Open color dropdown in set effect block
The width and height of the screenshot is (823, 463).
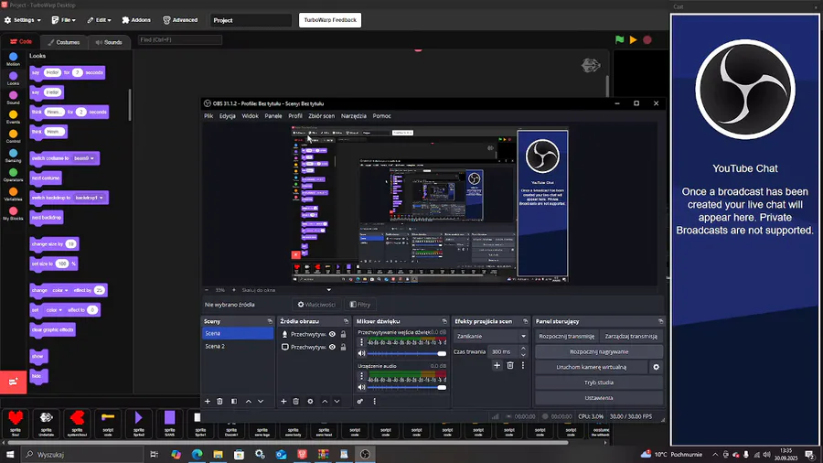[x=54, y=310]
